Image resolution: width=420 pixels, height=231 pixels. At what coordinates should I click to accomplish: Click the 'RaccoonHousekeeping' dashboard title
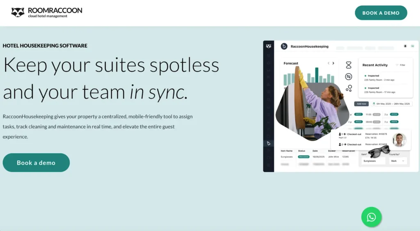309,47
